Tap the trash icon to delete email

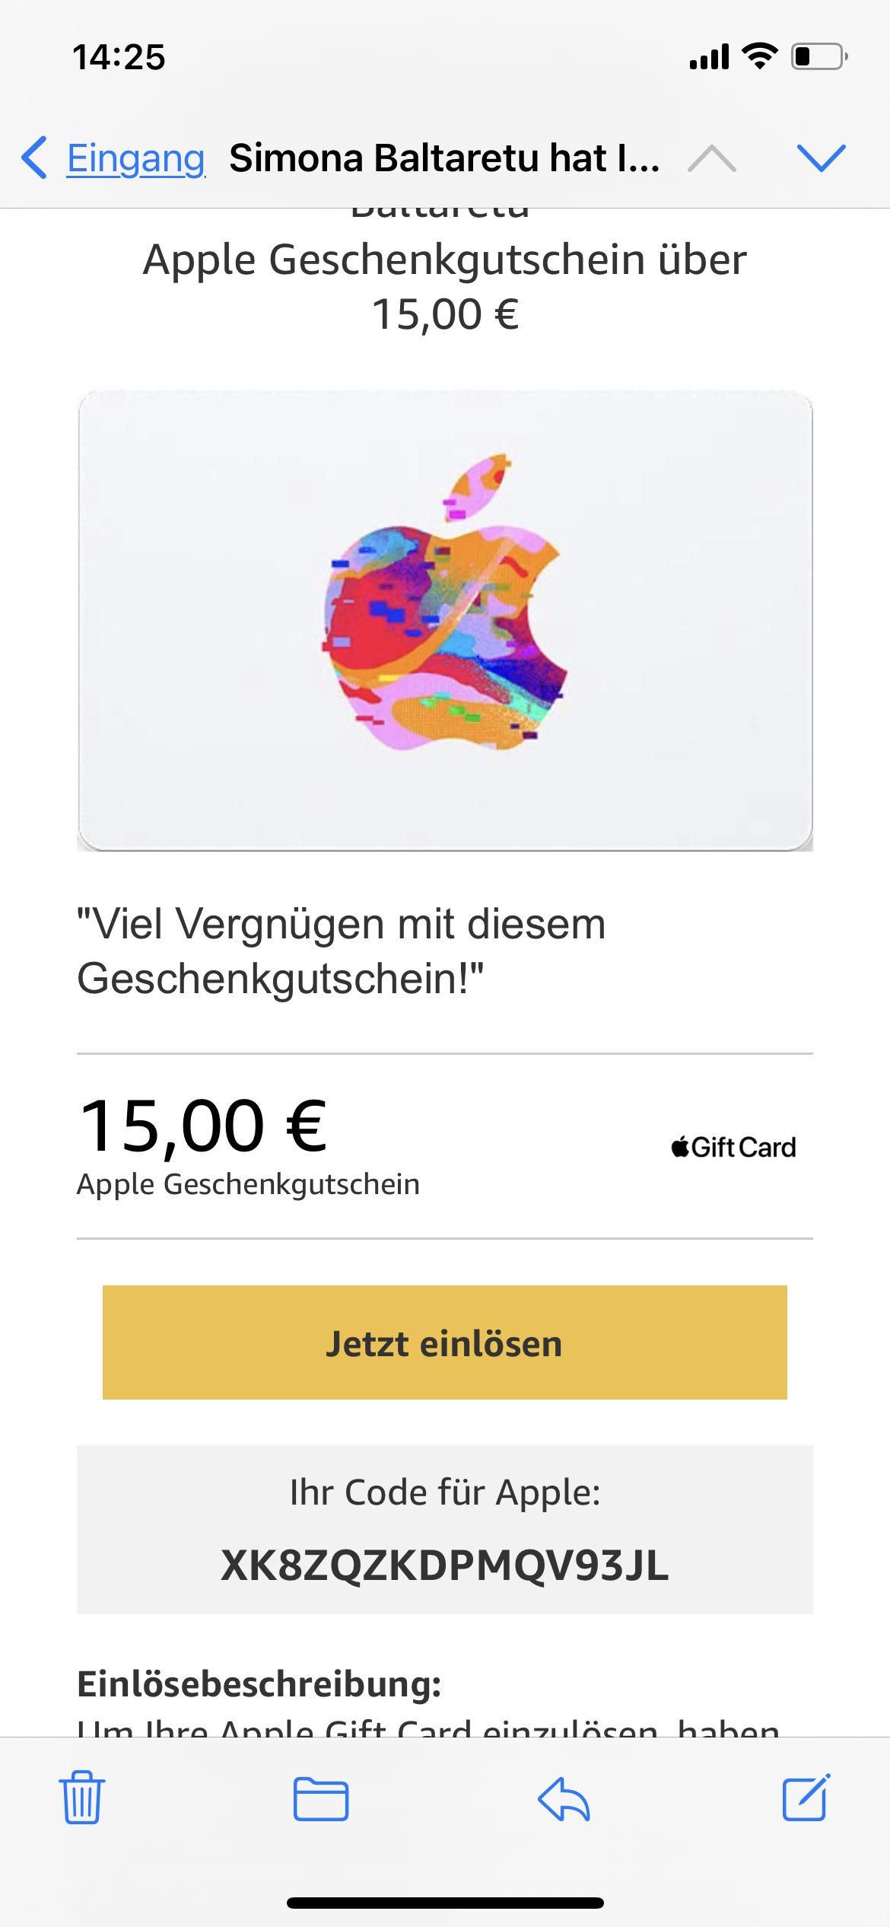(82, 1798)
